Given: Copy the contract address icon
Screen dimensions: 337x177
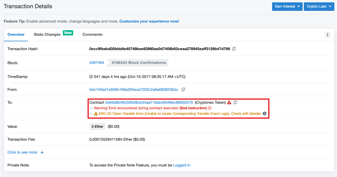Looking at the screenshot, I should pyautogui.click(x=235, y=102).
